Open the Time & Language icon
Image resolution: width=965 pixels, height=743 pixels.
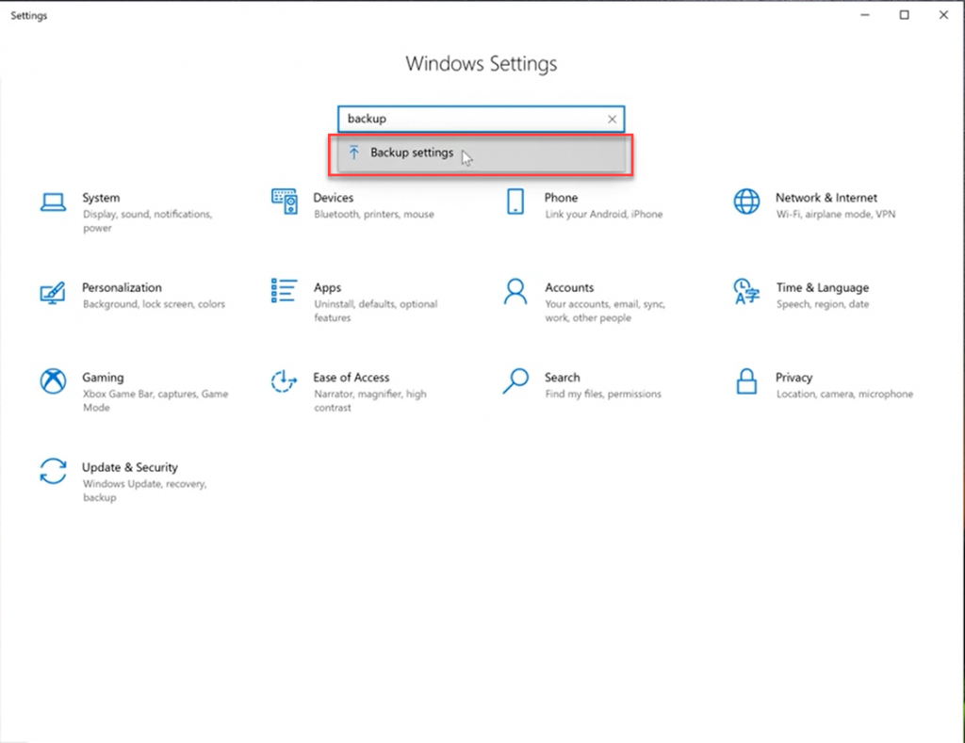(x=746, y=292)
